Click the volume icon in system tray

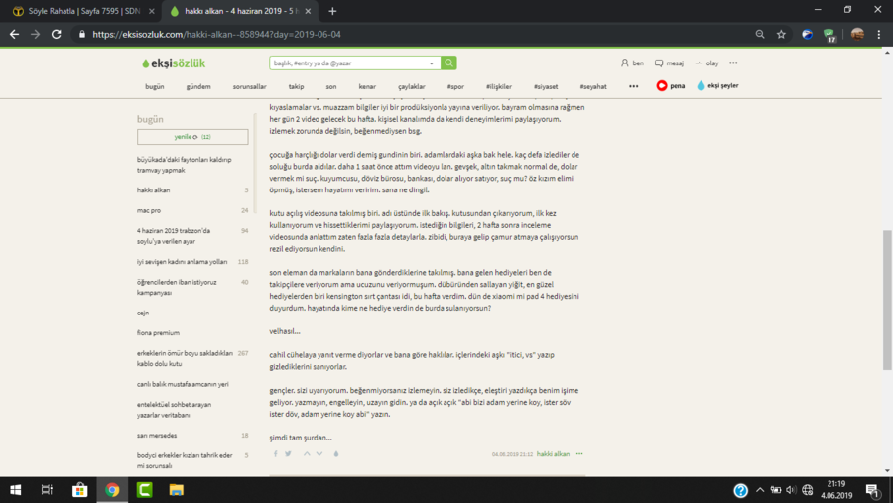click(x=791, y=490)
